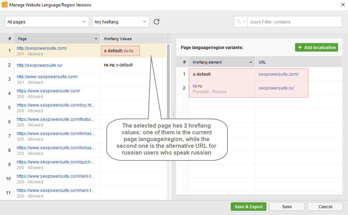
Task: Expand the Quick Filter search options arrow
Action: pyautogui.click(x=244, y=22)
